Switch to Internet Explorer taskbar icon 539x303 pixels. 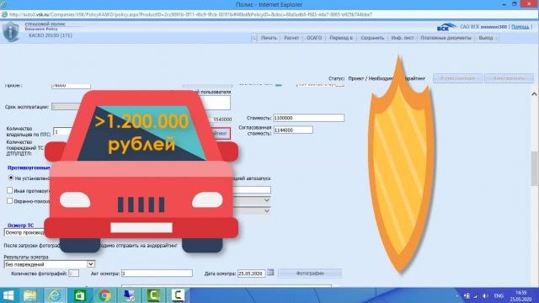pos(55,295)
